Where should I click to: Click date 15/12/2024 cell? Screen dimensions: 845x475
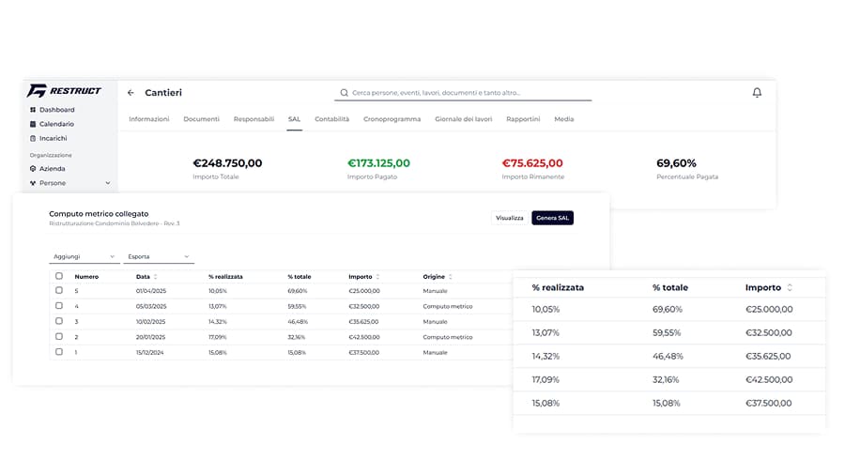tap(150, 353)
